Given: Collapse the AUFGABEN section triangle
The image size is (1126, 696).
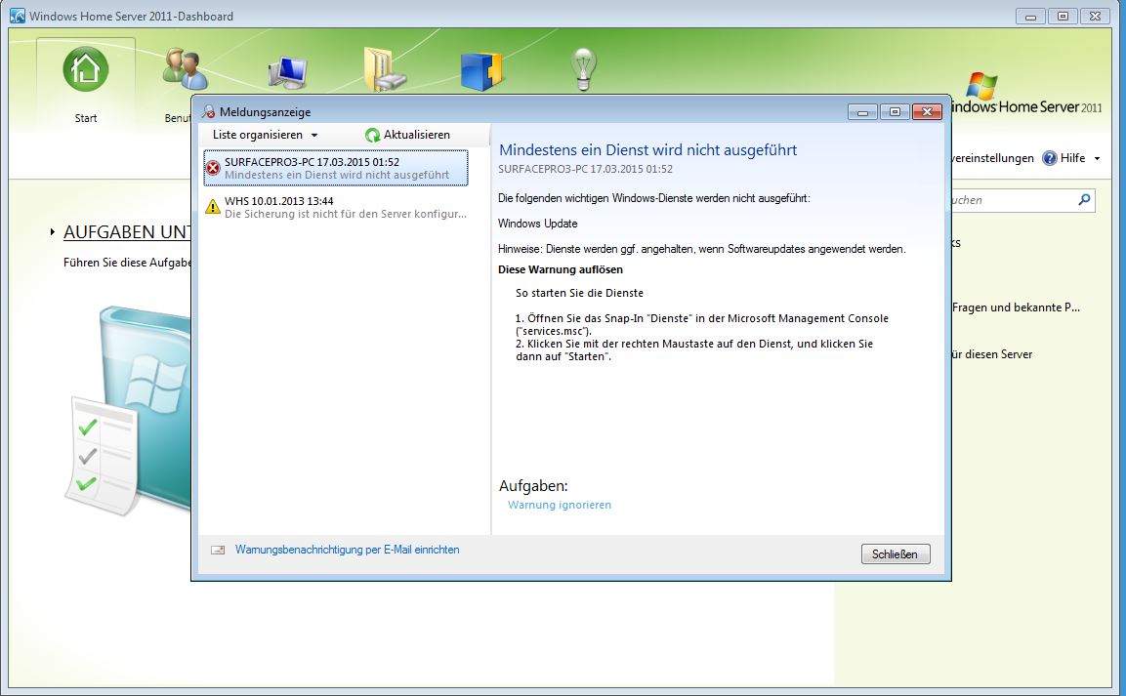Looking at the screenshot, I should (x=53, y=231).
